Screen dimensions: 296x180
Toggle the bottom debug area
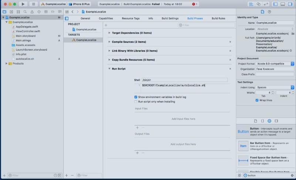pos(283,4)
